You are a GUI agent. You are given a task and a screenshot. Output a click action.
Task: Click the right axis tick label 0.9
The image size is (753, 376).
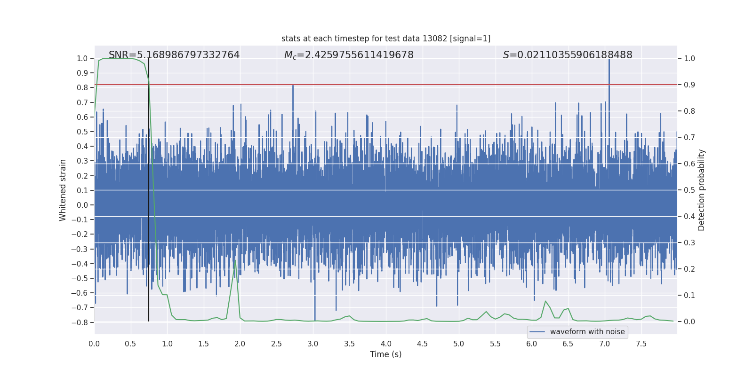point(689,85)
